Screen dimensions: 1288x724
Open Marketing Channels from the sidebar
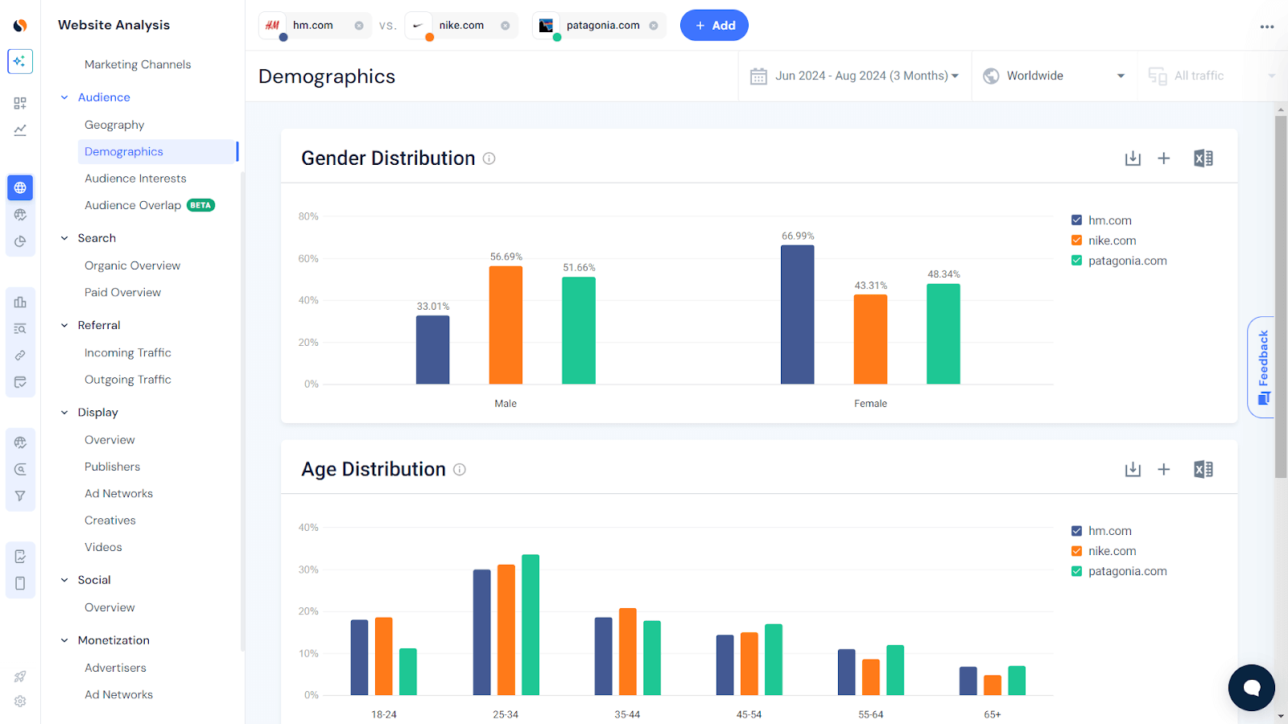[138, 64]
